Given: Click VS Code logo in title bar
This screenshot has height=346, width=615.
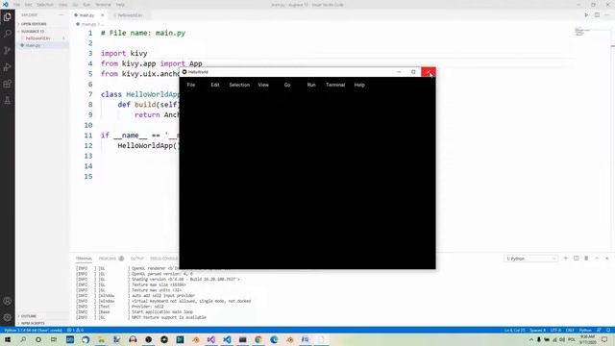Looking at the screenshot, I should coord(6,5).
